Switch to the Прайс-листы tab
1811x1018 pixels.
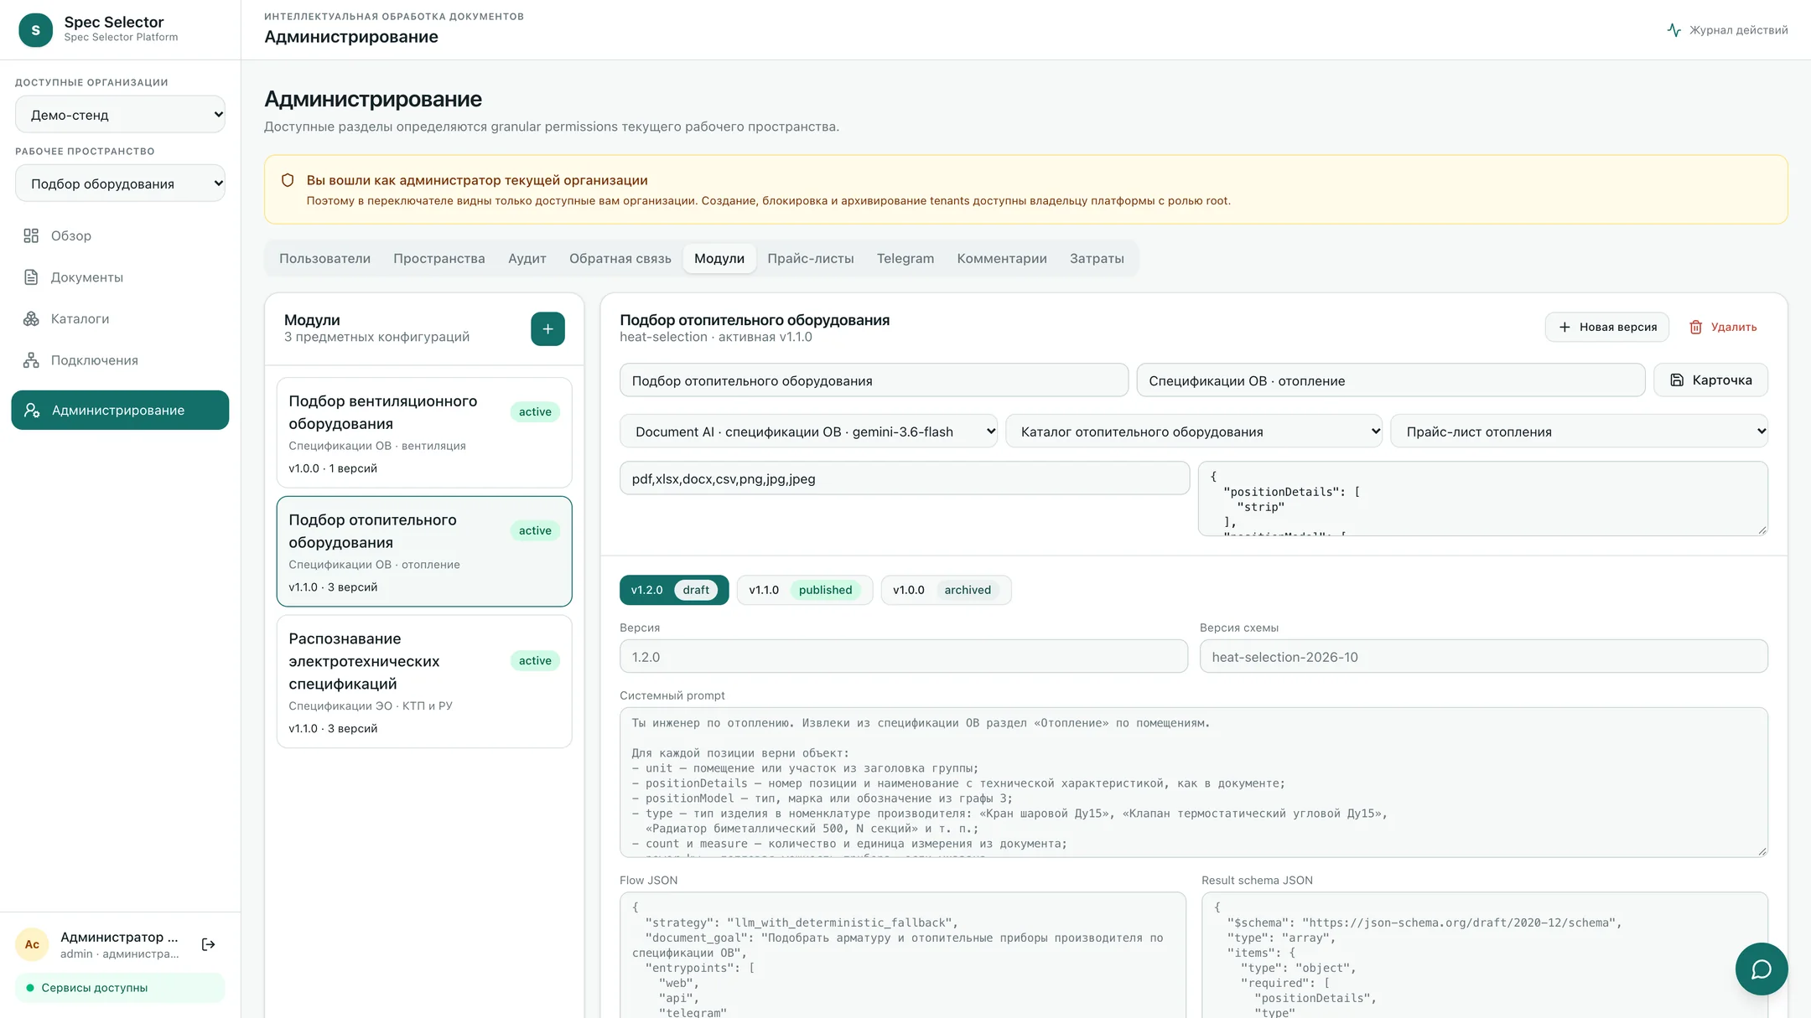click(x=810, y=258)
